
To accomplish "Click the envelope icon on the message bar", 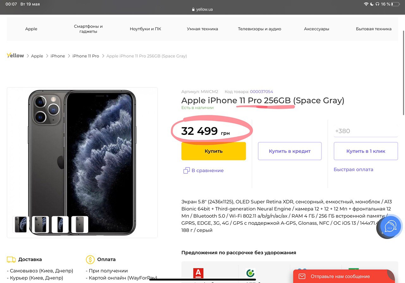I will tap(302, 276).
